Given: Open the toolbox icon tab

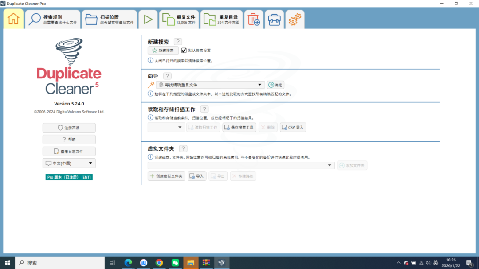Looking at the screenshot, I should (275, 19).
